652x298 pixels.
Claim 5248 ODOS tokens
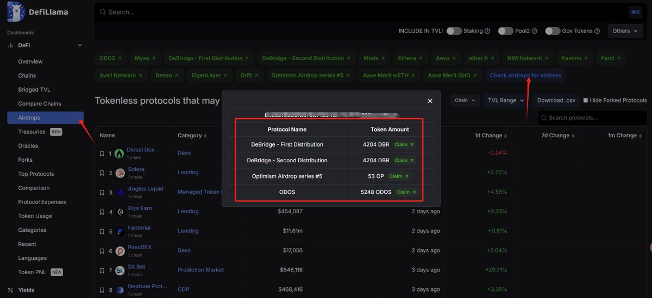(406, 192)
